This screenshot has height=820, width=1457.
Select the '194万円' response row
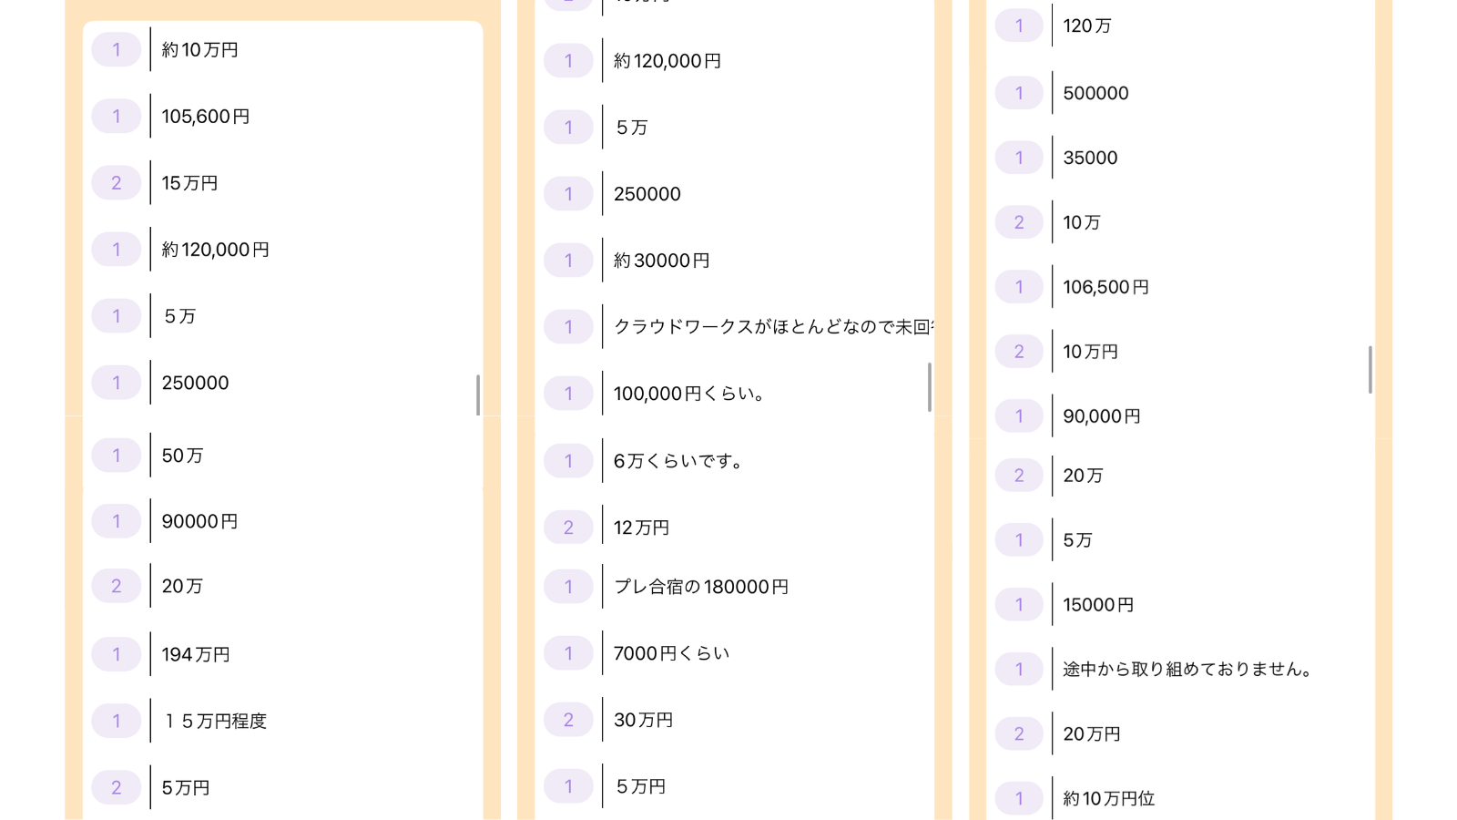[196, 654]
